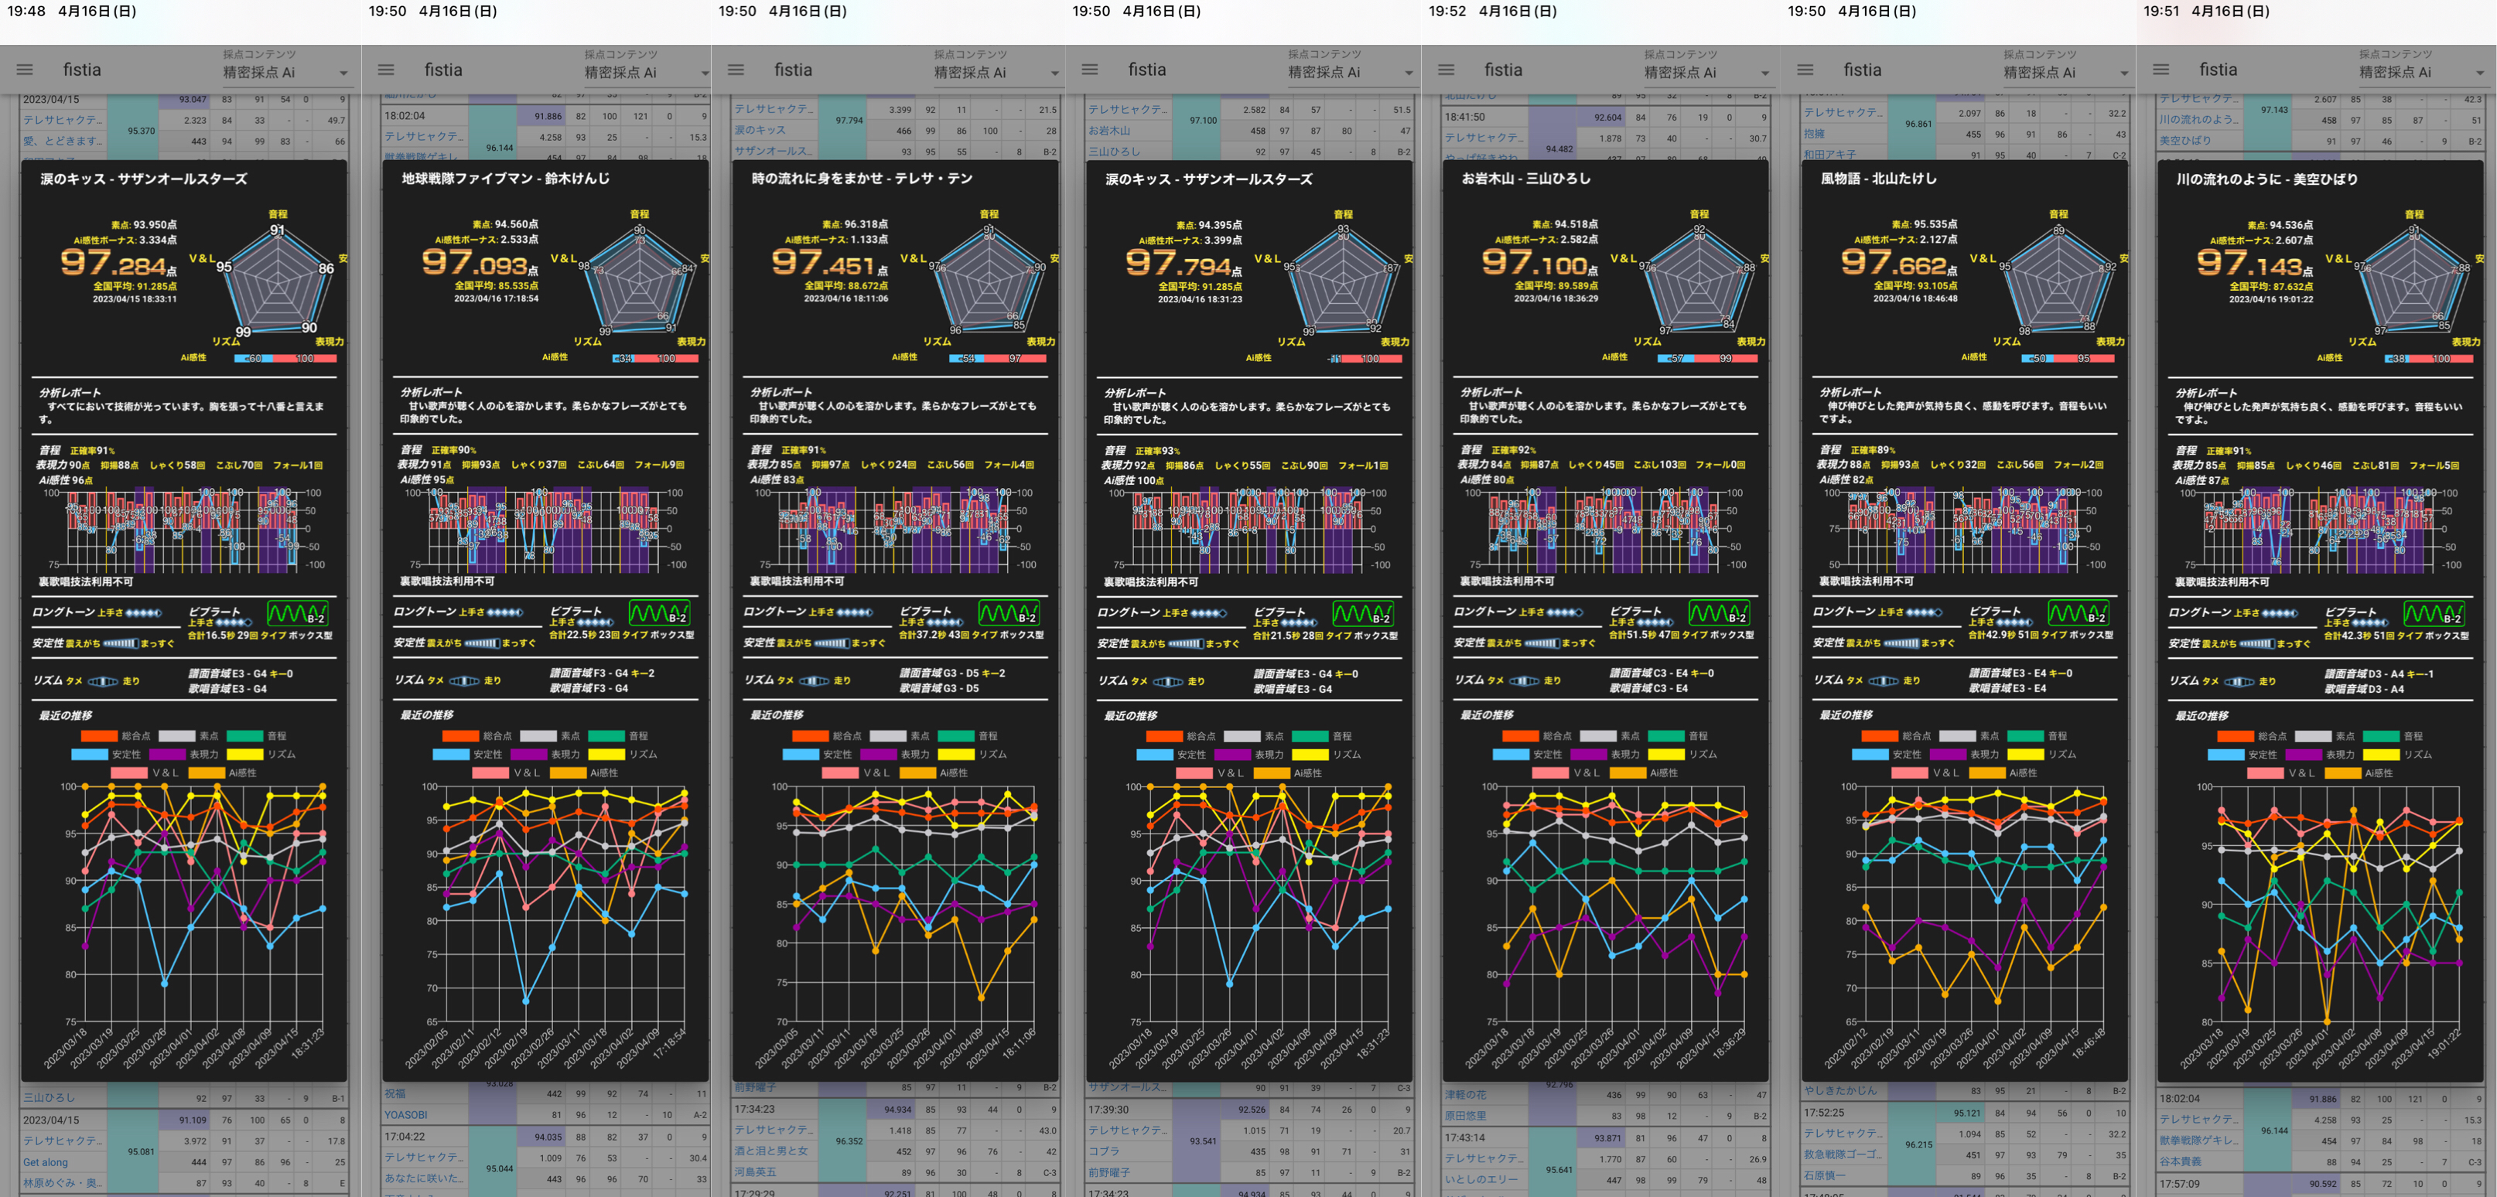Open hamburger menu above 地球戦隊ファイブマン card
Screen dimensions: 2497x1197
point(386,70)
